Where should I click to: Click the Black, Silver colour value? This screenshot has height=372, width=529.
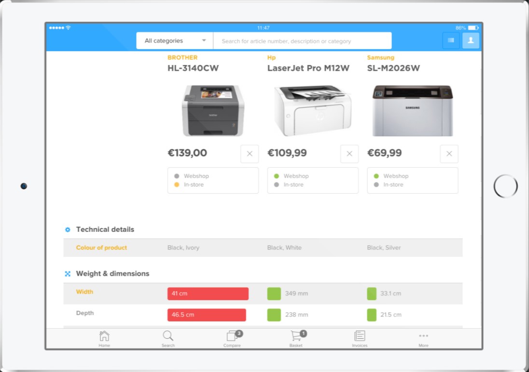click(384, 248)
